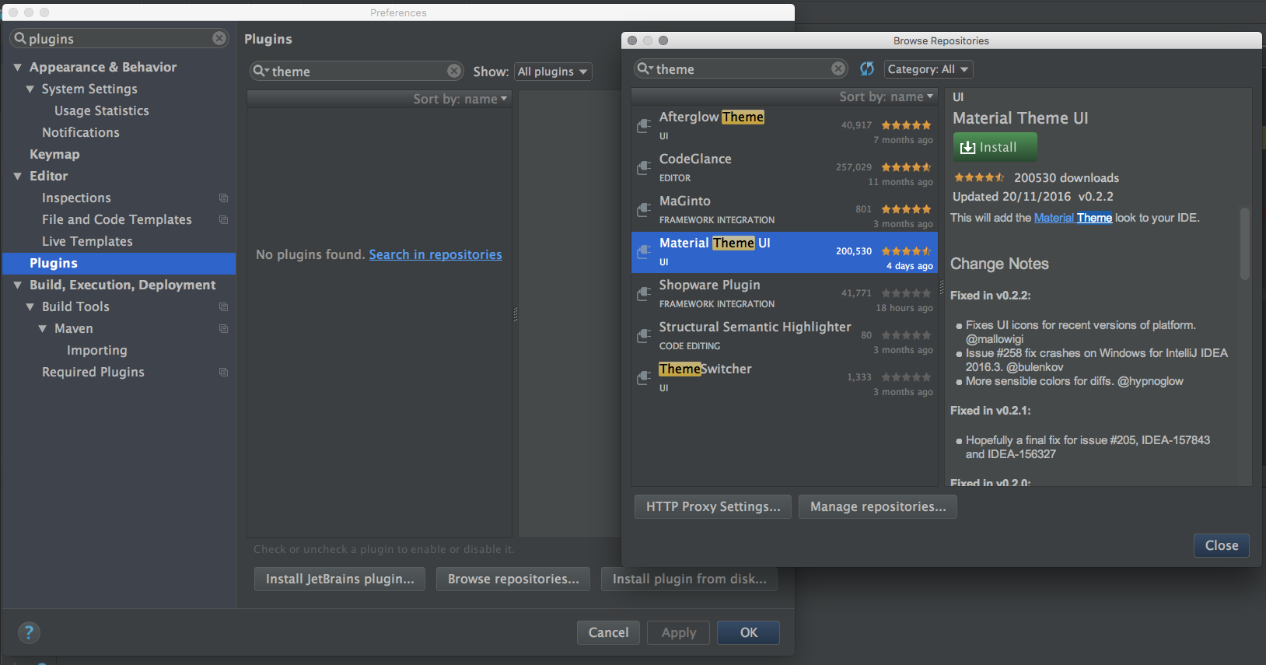Click Browse repositories button
The width and height of the screenshot is (1266, 665).
click(513, 579)
